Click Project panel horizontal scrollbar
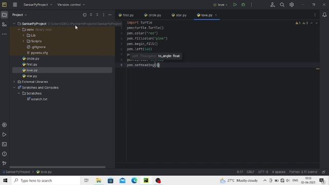This screenshot has height=185, width=329. coord(57,167)
